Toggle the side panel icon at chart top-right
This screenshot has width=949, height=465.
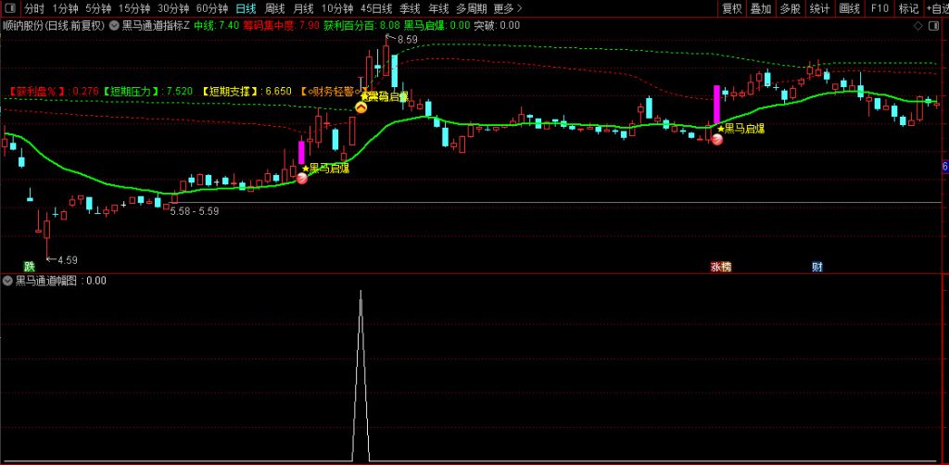pyautogui.click(x=933, y=26)
